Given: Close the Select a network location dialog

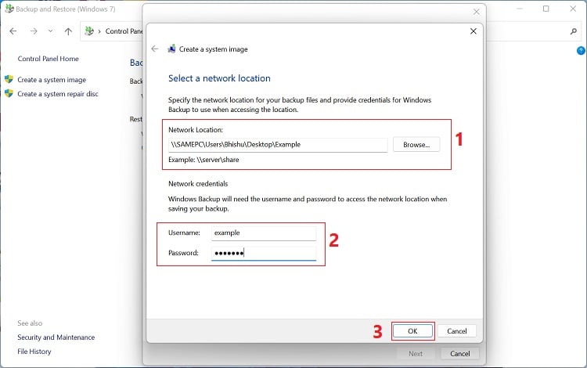Looking at the screenshot, I should pos(474,31).
